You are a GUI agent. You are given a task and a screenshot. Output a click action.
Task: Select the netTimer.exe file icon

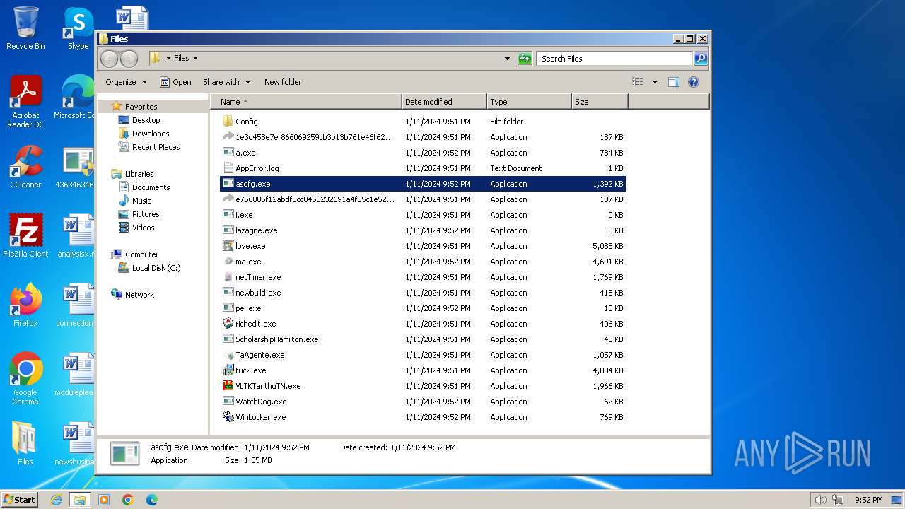coord(228,277)
